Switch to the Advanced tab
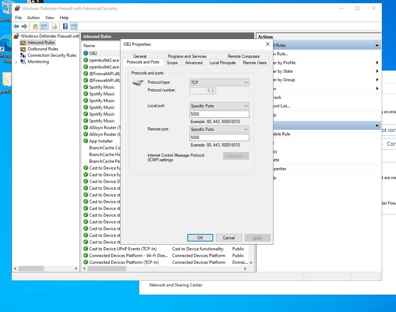The width and height of the screenshot is (396, 312). (x=194, y=63)
